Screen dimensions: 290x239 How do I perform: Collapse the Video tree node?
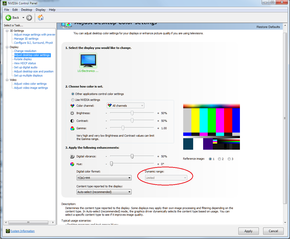7,80
